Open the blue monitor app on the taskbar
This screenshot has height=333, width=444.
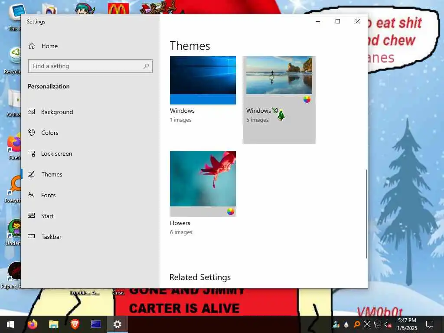(96, 324)
